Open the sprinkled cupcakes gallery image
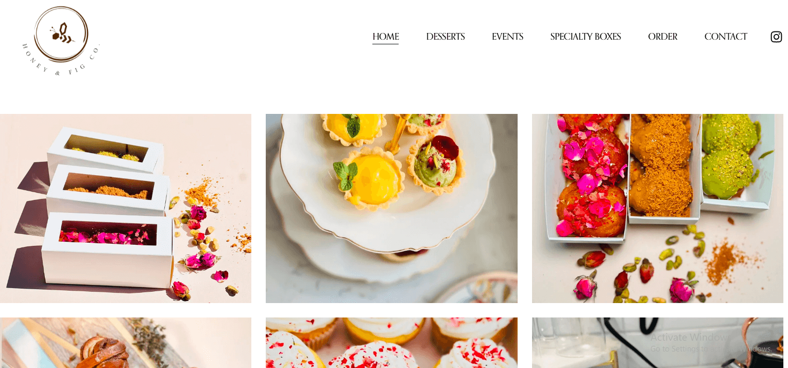 click(391, 343)
